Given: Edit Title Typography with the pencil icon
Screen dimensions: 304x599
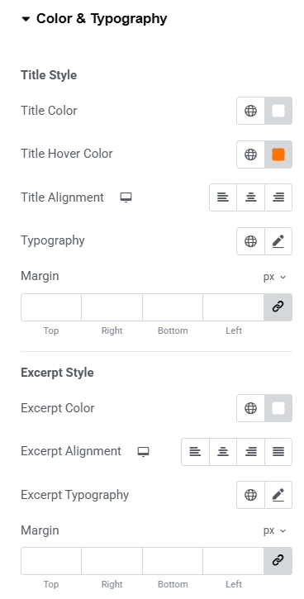Looking at the screenshot, I should [278, 241].
